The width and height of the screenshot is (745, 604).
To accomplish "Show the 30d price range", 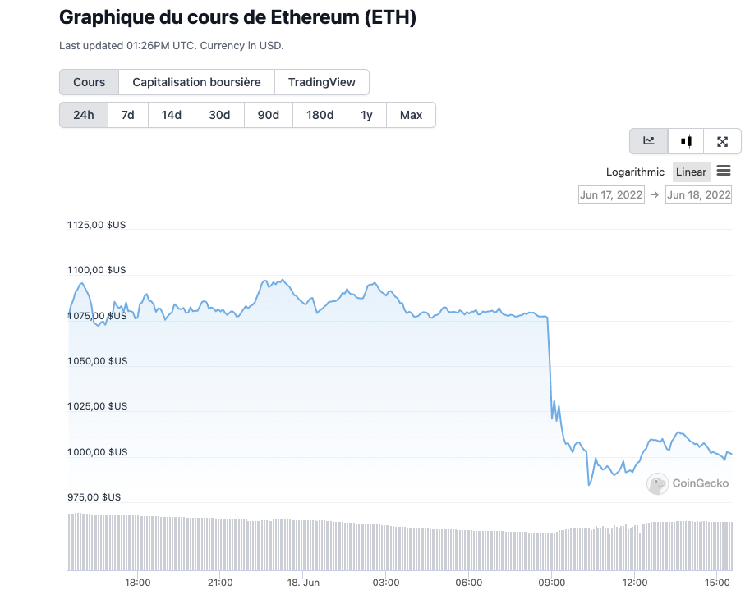I will point(219,115).
